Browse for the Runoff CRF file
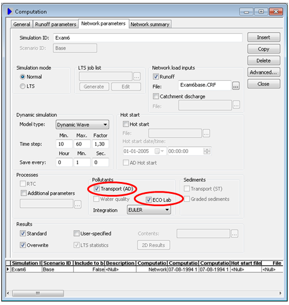 coord(236,86)
